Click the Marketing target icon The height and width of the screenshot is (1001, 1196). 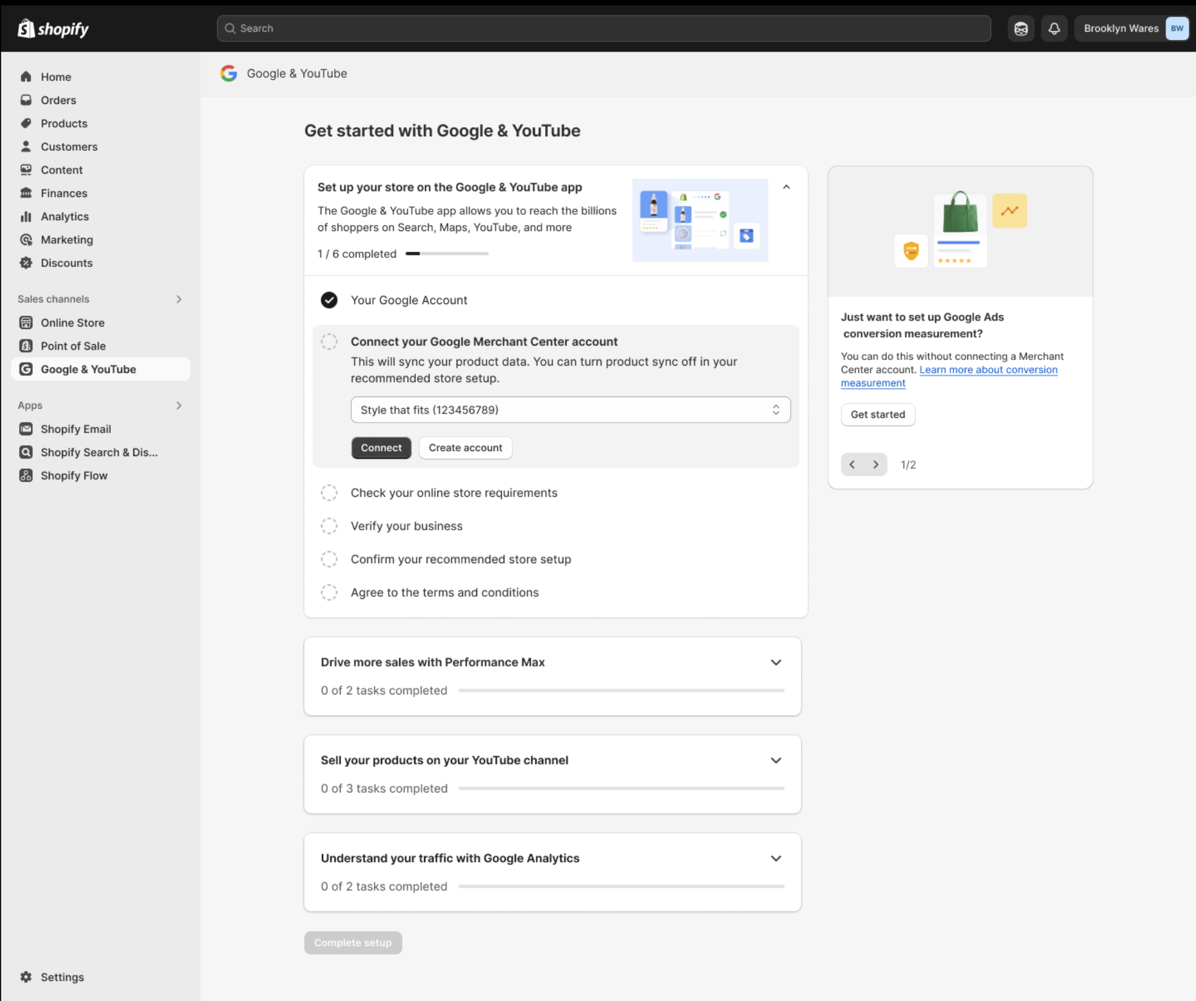coord(26,240)
